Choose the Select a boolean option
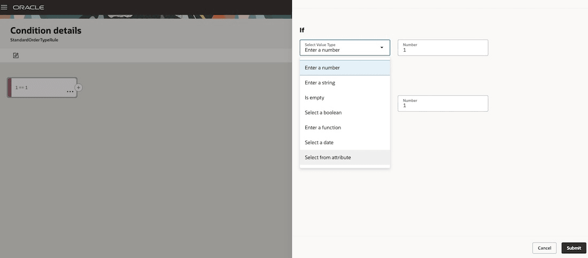The image size is (588, 258). coord(345,113)
